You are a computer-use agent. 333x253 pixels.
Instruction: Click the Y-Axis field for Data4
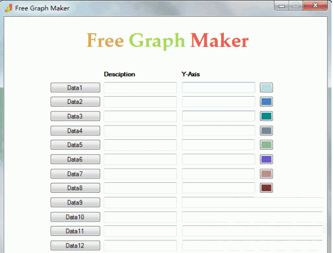[218, 131]
